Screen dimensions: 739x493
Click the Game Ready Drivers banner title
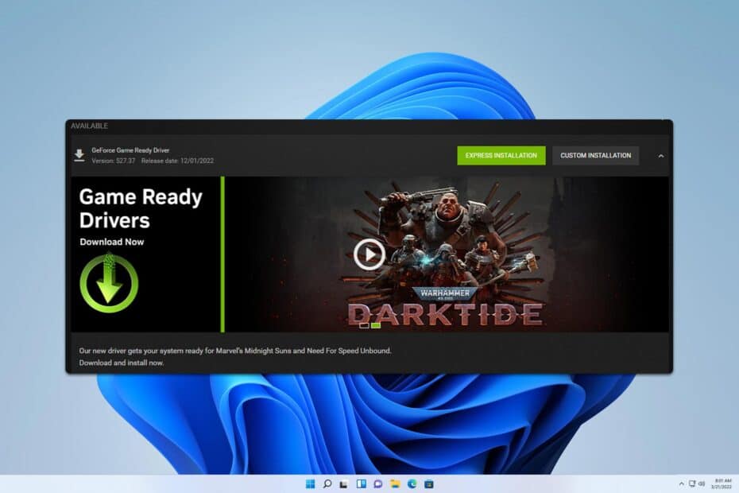[141, 208]
